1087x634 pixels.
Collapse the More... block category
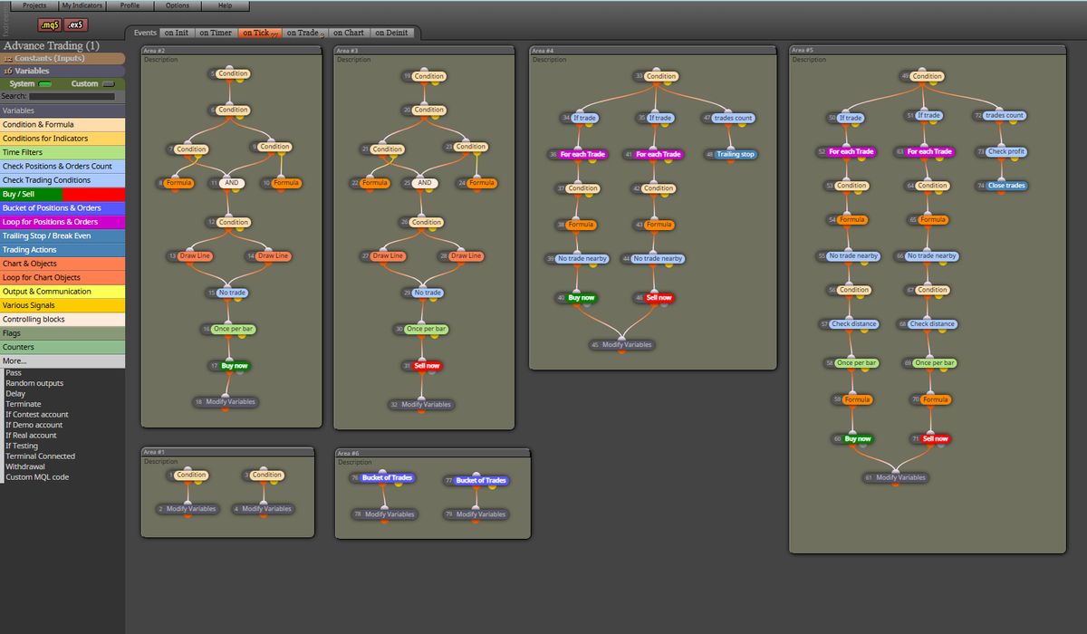coord(63,360)
